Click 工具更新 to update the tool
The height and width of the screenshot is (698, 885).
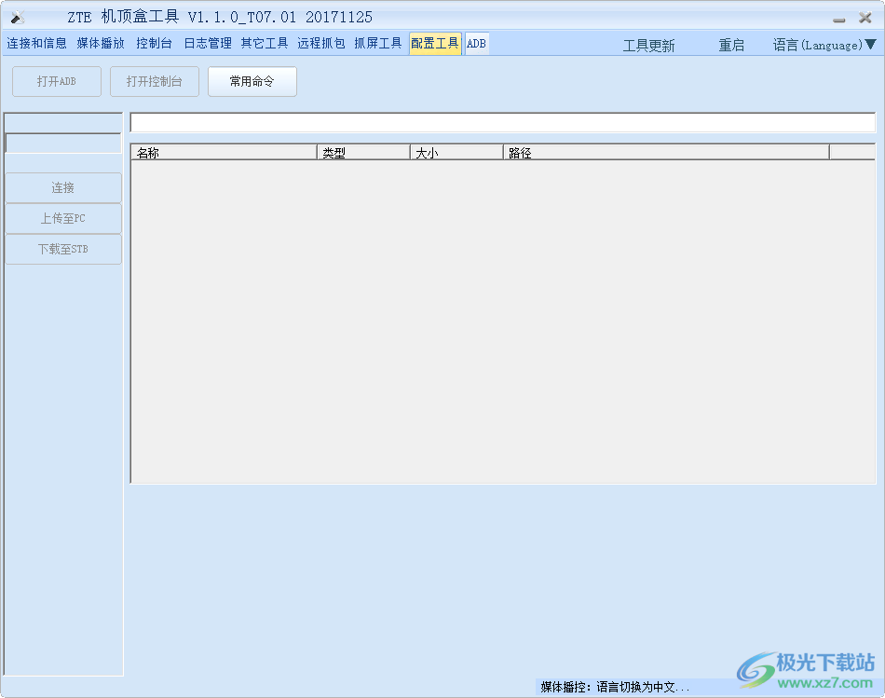[648, 46]
